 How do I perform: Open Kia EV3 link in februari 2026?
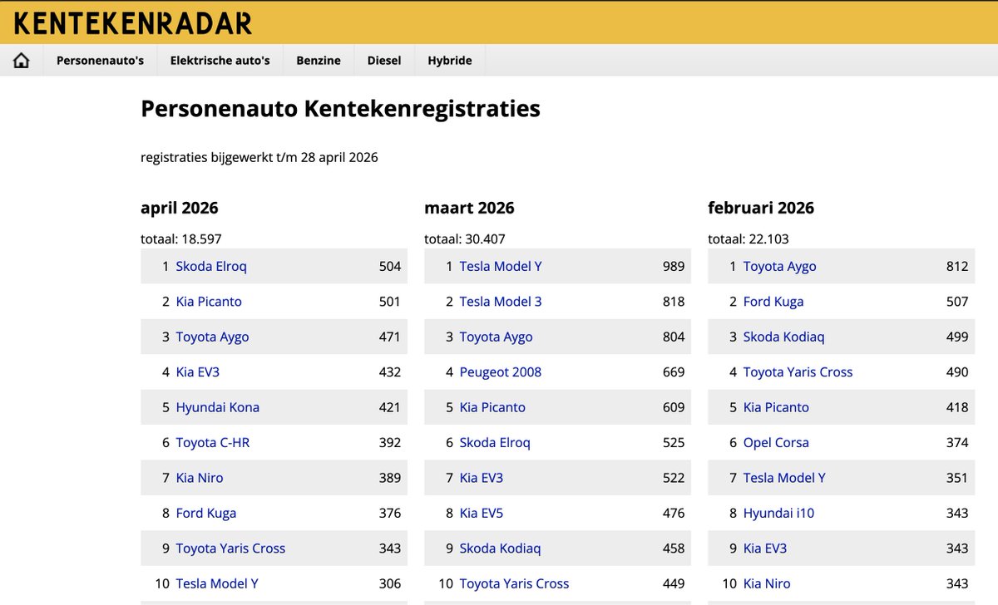765,548
